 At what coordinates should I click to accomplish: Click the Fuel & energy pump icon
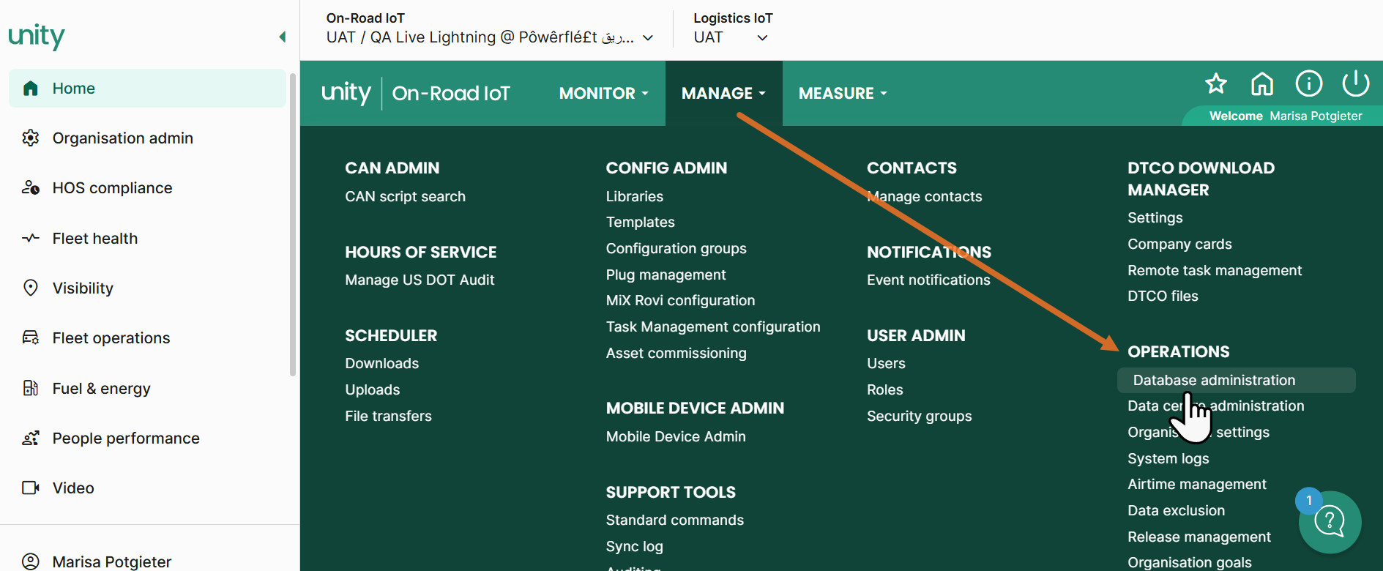point(31,388)
